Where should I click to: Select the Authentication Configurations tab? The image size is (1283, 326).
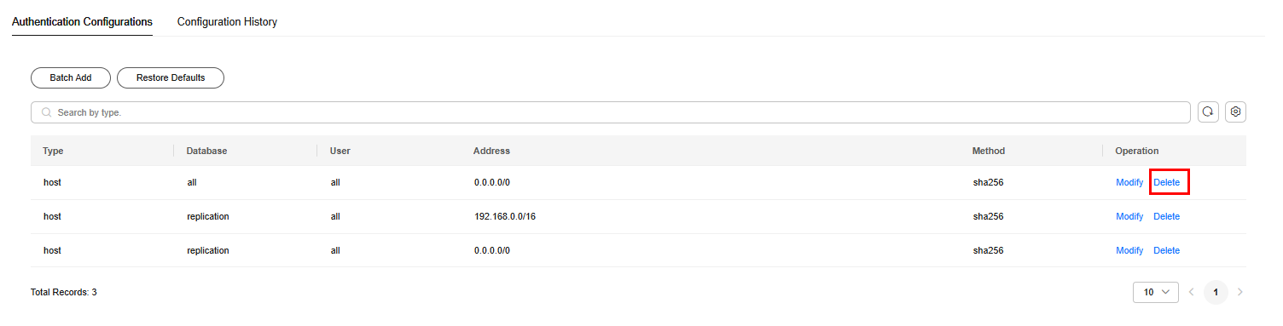click(82, 22)
